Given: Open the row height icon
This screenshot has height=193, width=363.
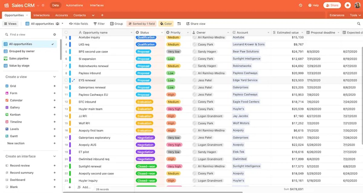Looking at the screenshot, I should click(x=179, y=24).
